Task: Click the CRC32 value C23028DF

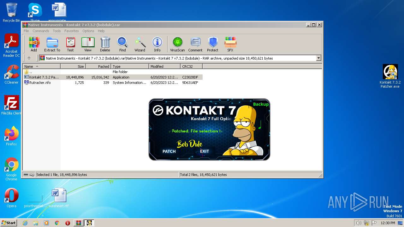Action: pos(190,77)
